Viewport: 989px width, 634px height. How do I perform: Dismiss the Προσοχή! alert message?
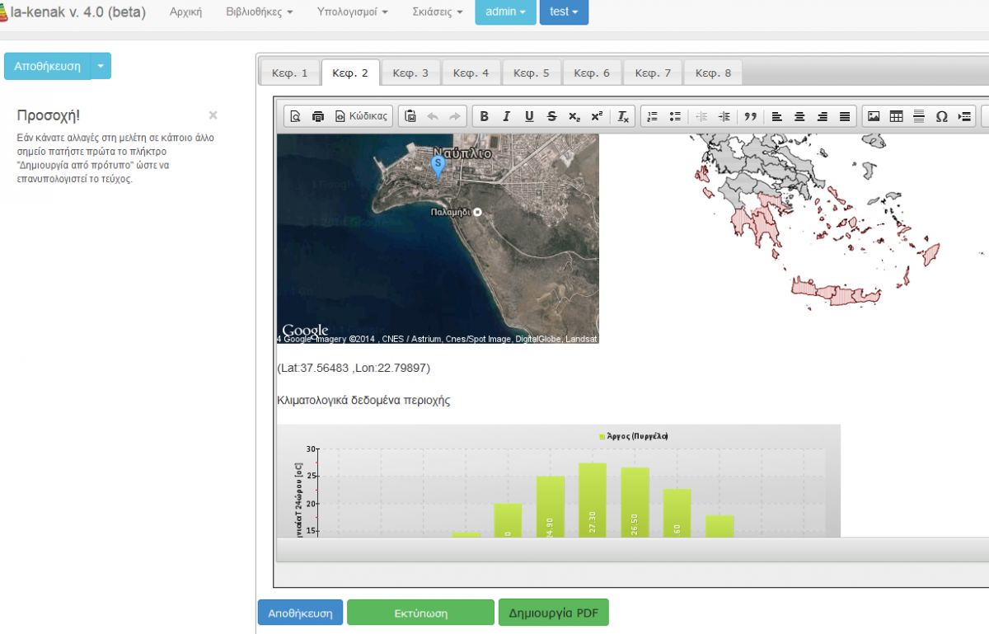point(213,115)
